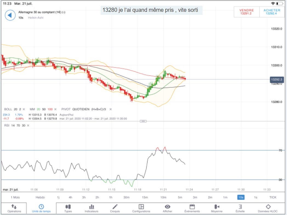Open the Indicateurs bar-chart icon
The width and height of the screenshot is (287, 215).
click(x=92, y=206)
